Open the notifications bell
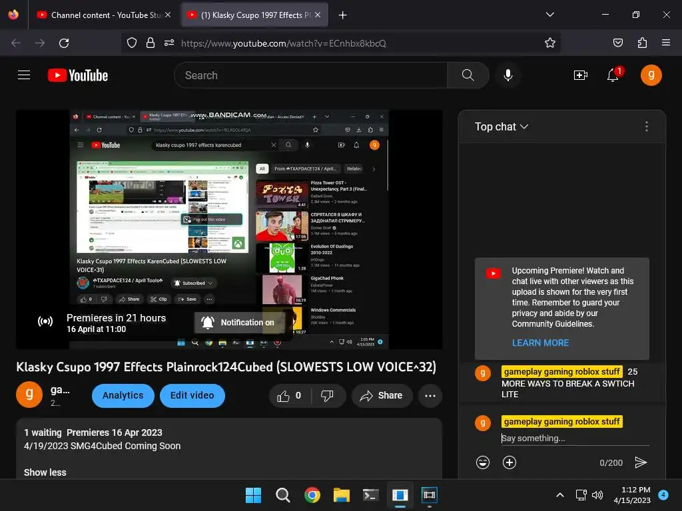The image size is (682, 511). pyautogui.click(x=613, y=75)
